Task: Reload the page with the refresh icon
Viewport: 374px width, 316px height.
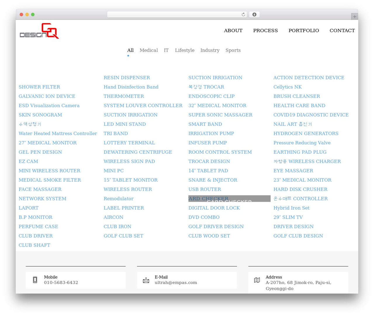Action: tap(243, 15)
